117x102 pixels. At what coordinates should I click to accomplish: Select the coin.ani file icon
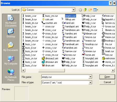tap(43, 19)
